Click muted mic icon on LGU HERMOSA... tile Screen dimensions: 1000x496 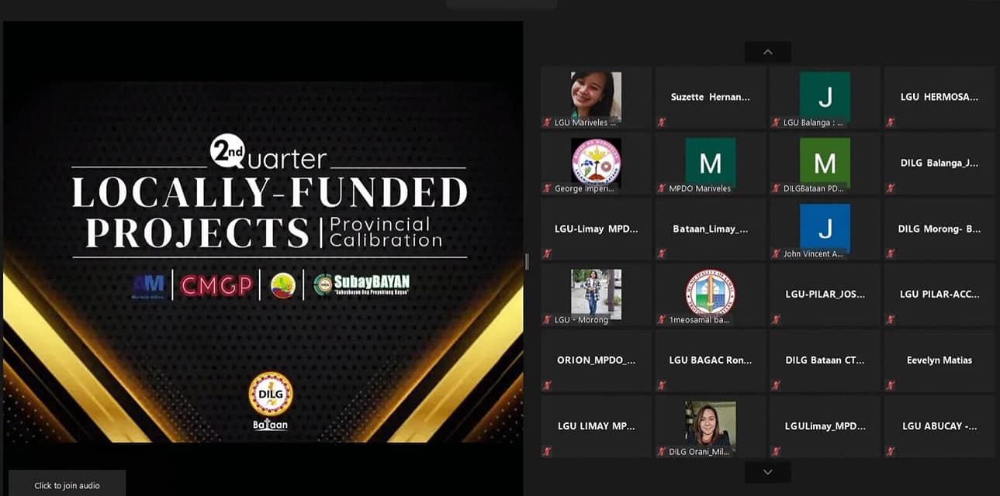point(890,122)
